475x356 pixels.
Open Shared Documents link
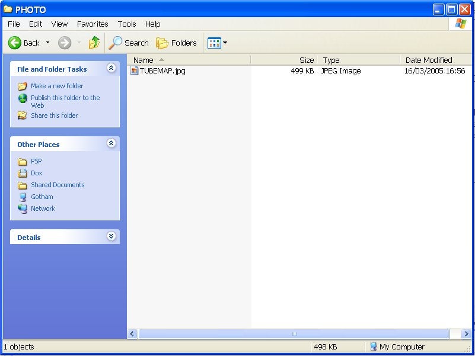[58, 185]
